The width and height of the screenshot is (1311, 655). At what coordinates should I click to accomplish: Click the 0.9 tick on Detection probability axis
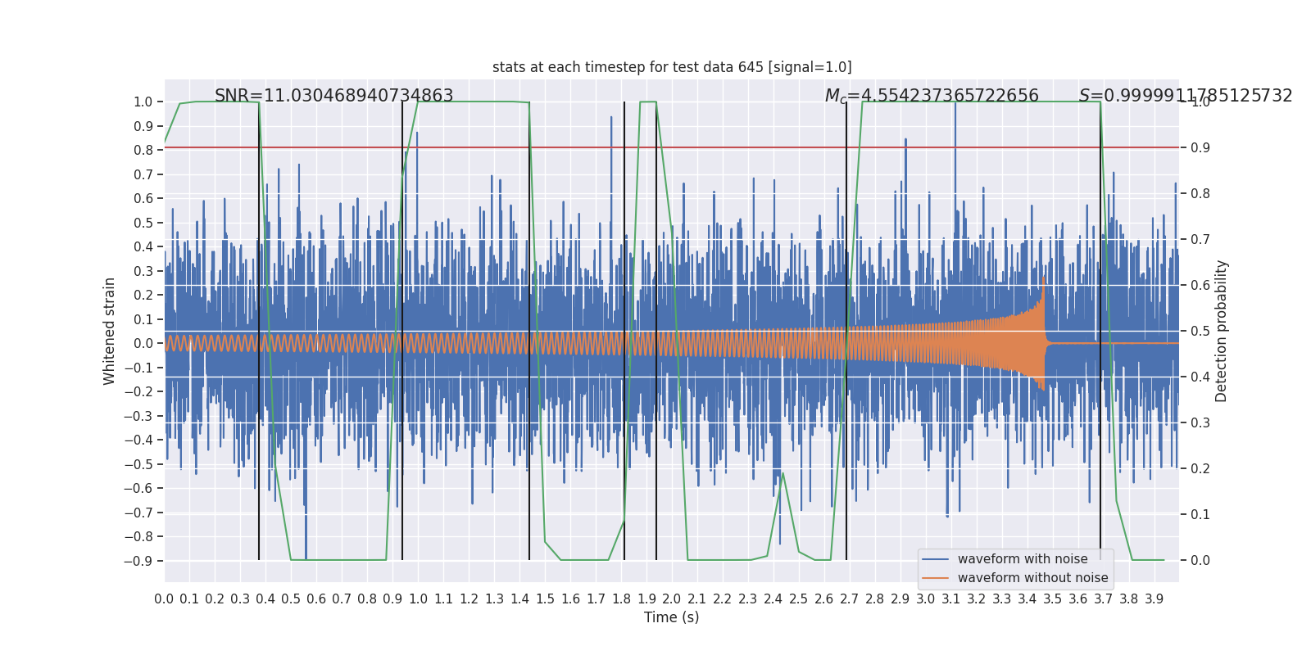tap(1200, 148)
